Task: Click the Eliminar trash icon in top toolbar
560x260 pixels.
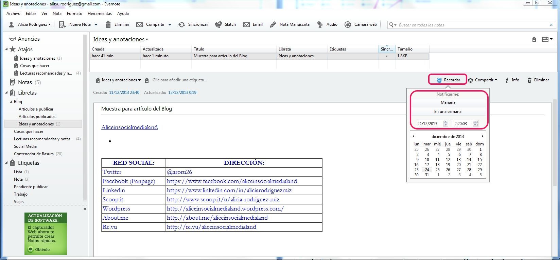Action: pos(108,24)
